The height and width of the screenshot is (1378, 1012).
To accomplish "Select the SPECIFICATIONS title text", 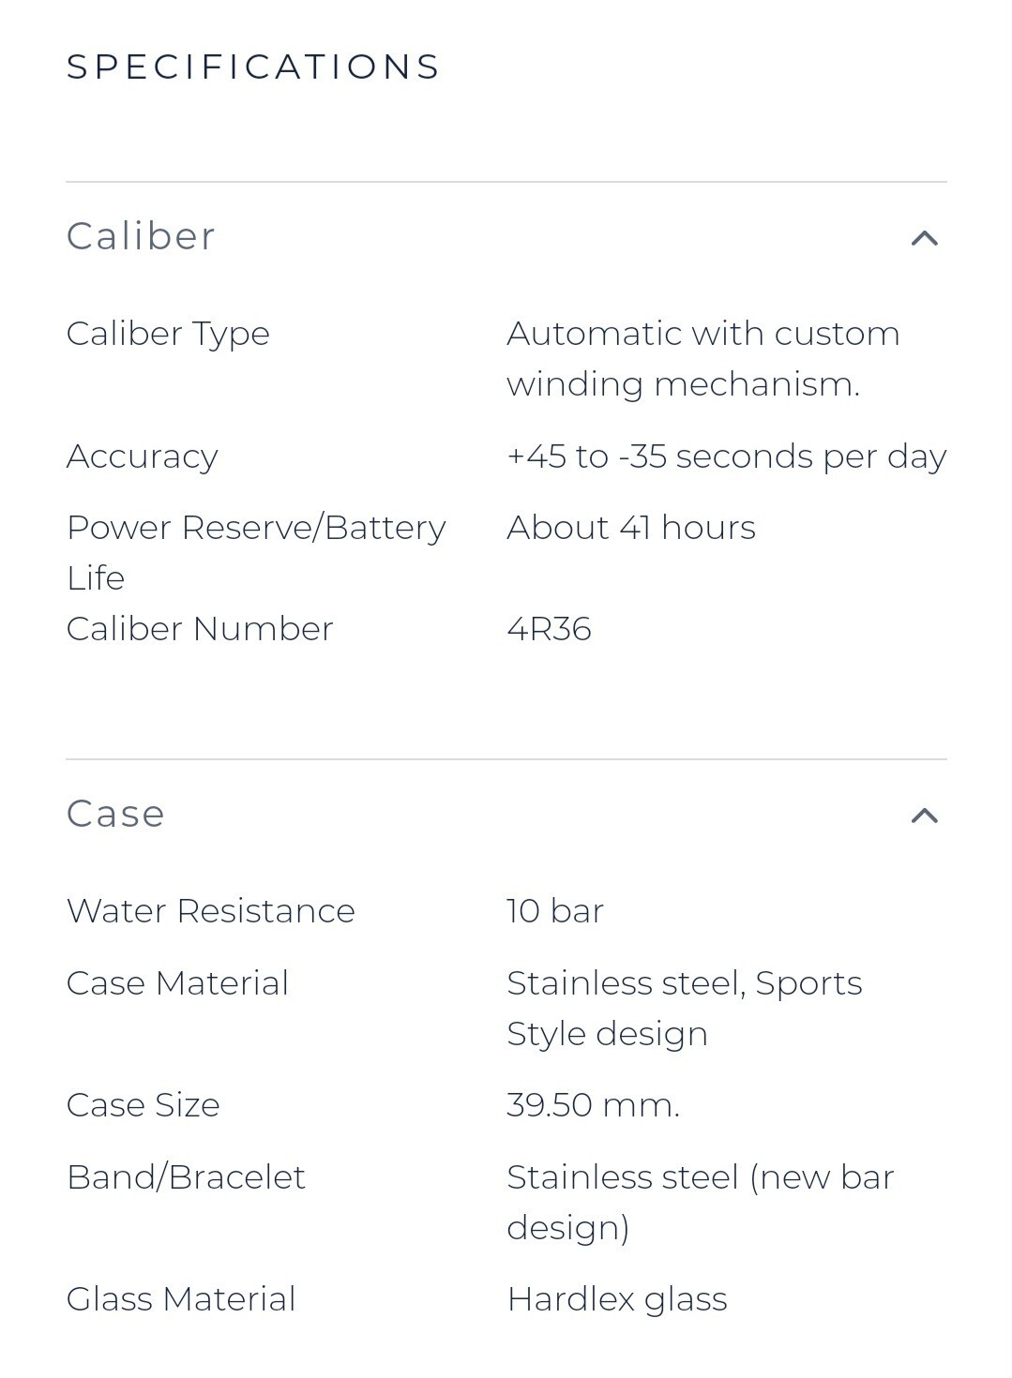I will (x=253, y=67).
